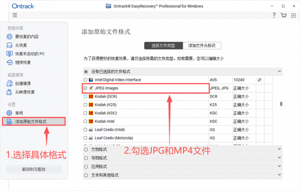Screen dimensions: 300x191
Task: Click the 从恢复 drive icon
Action: tap(9, 45)
